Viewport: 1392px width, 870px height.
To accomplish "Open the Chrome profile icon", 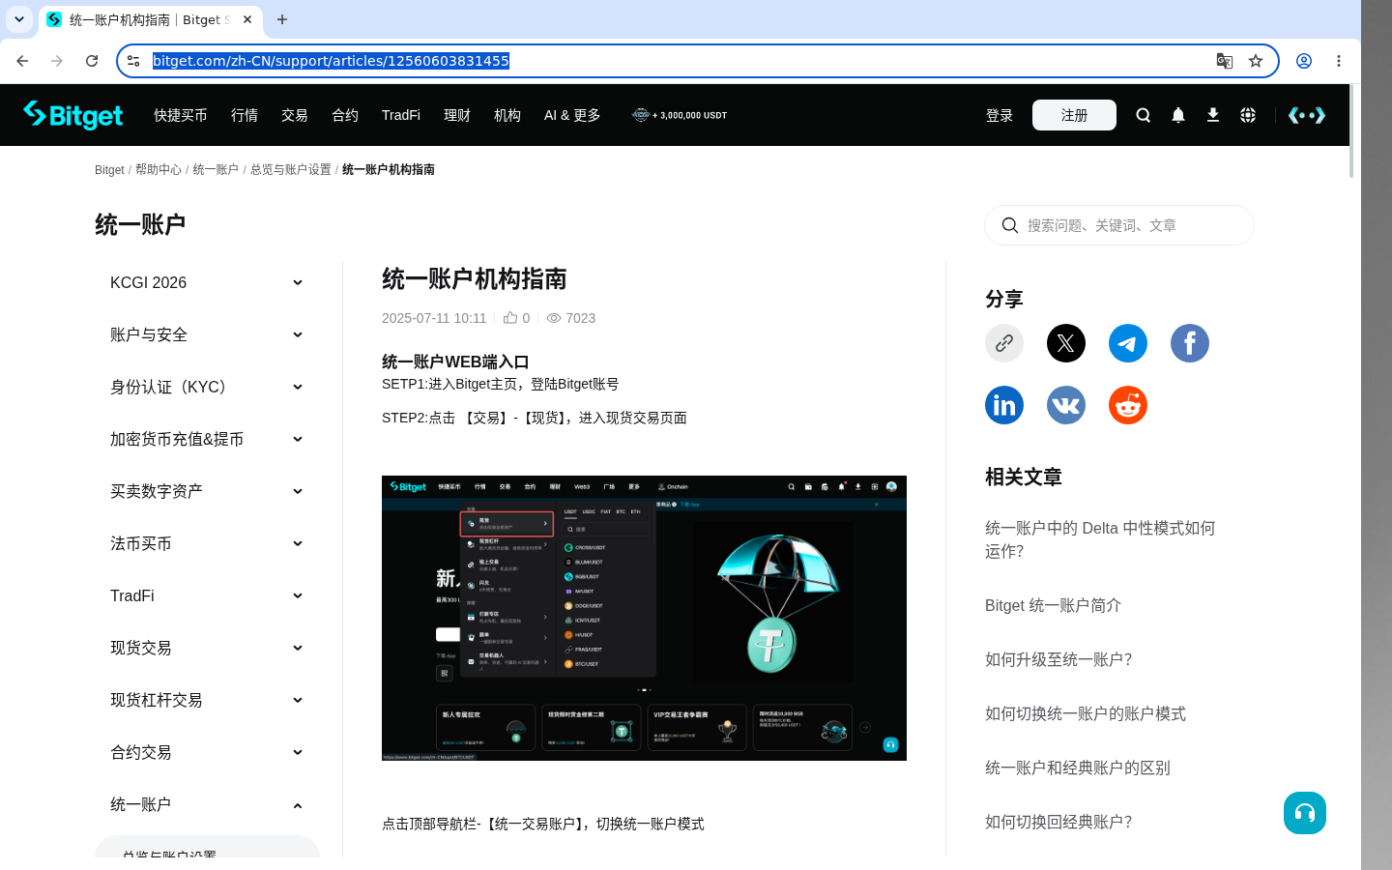I will click(1304, 61).
